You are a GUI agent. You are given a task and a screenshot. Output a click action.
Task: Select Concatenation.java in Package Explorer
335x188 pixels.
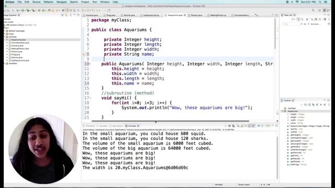tap(20, 43)
